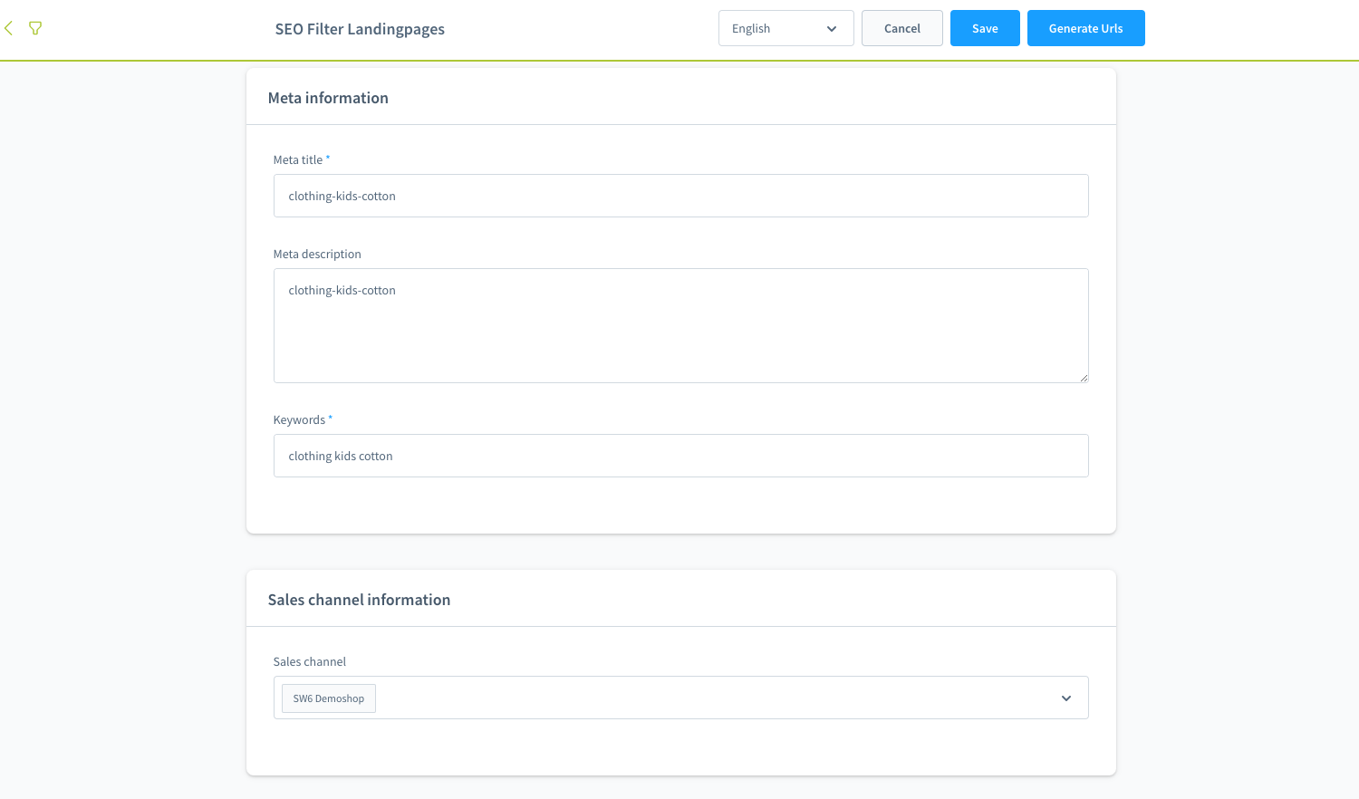Focus the Meta title input field
The width and height of the screenshot is (1359, 799).
click(680, 196)
